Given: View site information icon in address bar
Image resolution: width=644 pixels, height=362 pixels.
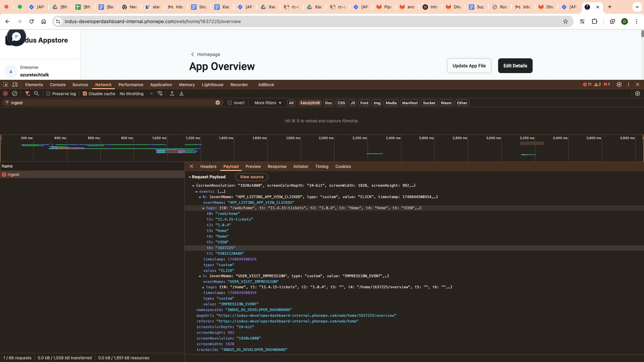Looking at the screenshot, I should (58, 21).
